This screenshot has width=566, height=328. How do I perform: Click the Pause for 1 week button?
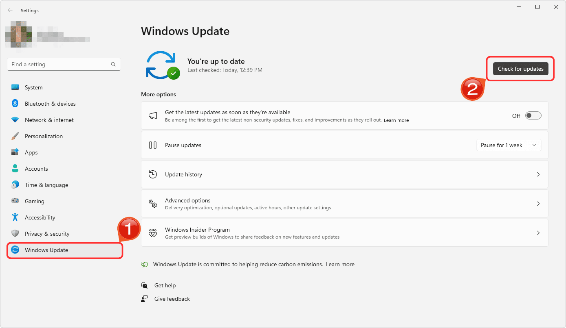501,145
